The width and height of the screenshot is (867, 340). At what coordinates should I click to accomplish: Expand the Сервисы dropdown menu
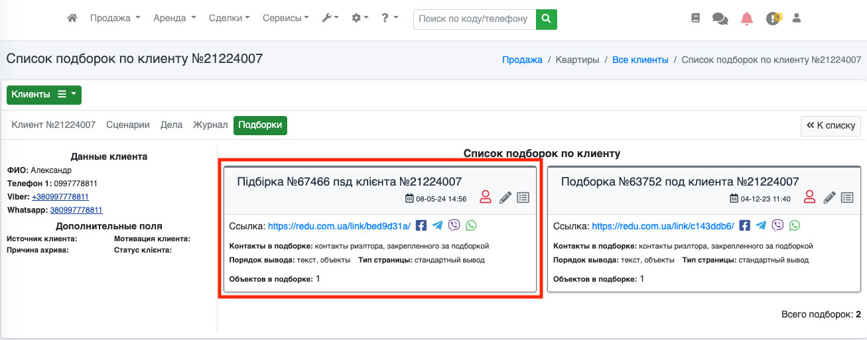click(286, 19)
